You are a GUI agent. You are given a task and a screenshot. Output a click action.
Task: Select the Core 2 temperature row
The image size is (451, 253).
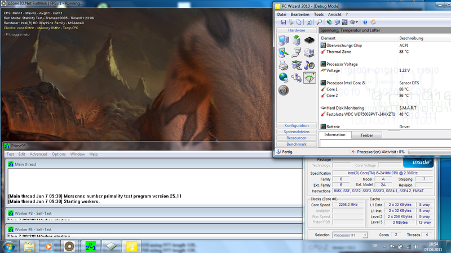(x=385, y=96)
